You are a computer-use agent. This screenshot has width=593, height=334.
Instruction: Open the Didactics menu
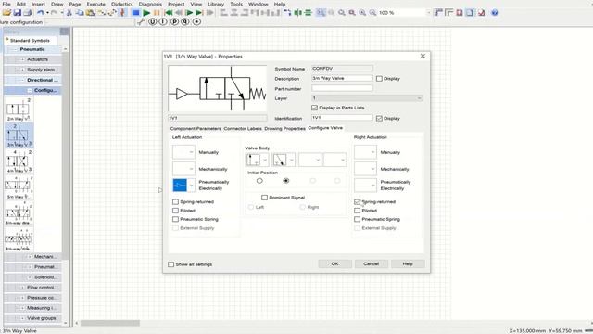(x=121, y=4)
